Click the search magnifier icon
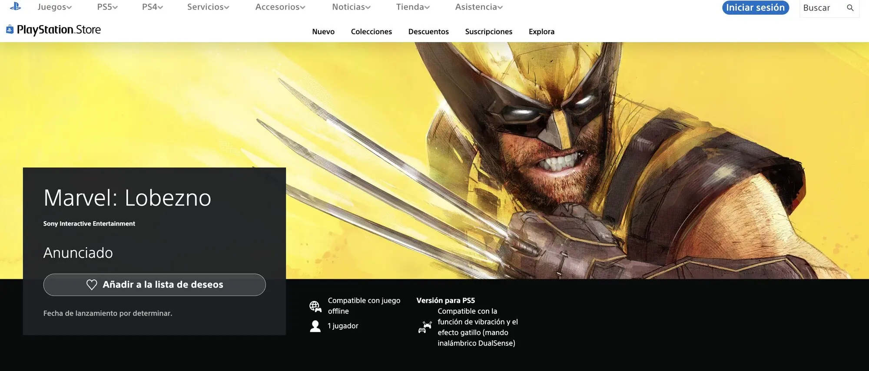869x371 pixels. 850,8
